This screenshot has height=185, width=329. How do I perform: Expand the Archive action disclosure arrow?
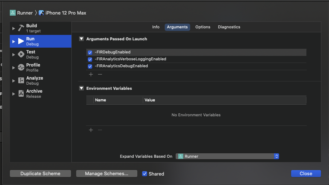[x=13, y=94]
